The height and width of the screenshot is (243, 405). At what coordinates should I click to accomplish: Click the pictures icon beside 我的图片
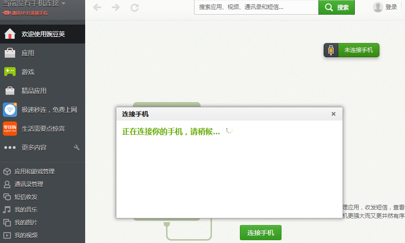(7, 222)
